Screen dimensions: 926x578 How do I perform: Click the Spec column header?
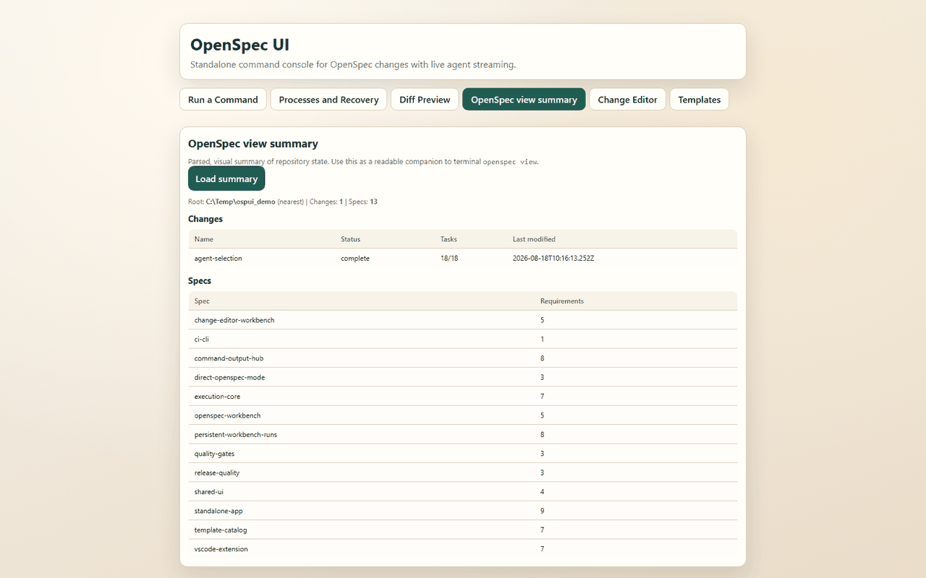pyautogui.click(x=202, y=301)
